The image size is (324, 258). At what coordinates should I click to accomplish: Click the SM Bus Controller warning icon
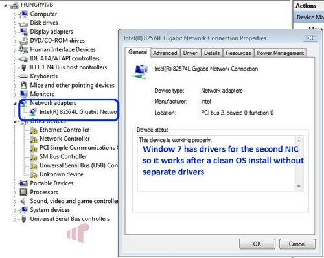coord(34,156)
